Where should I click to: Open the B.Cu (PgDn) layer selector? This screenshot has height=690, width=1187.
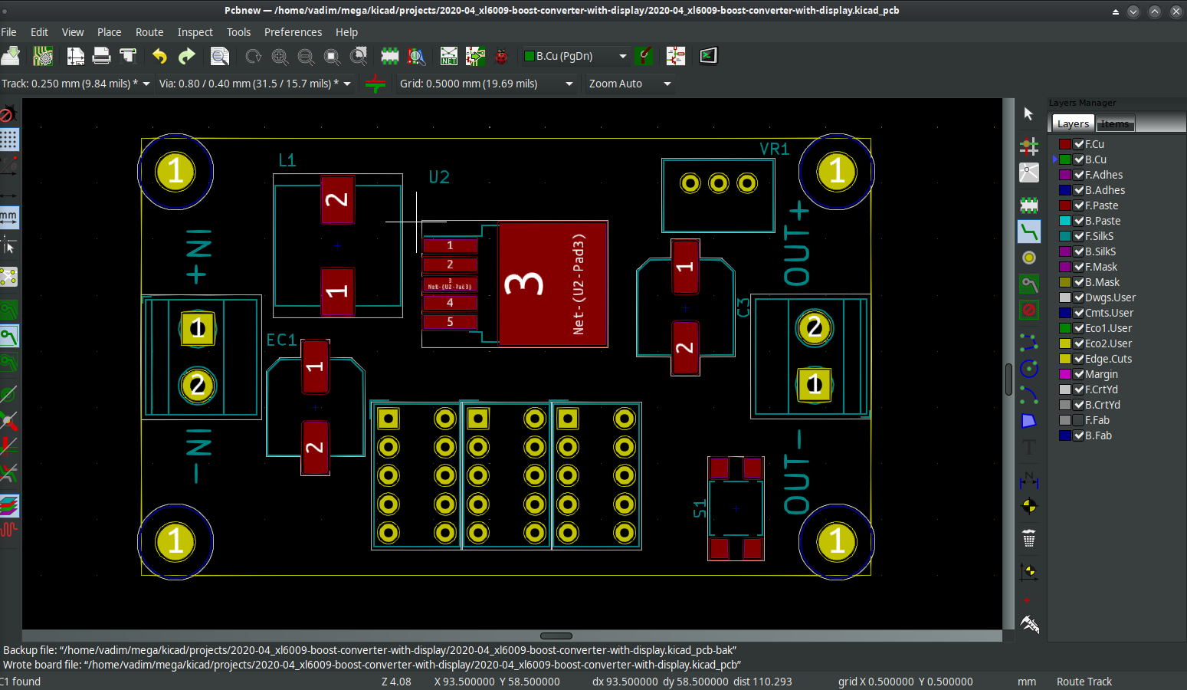tap(575, 56)
